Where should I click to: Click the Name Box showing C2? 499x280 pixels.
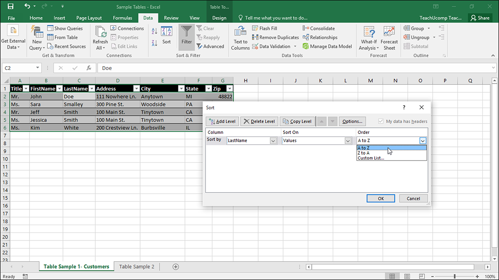click(x=19, y=67)
